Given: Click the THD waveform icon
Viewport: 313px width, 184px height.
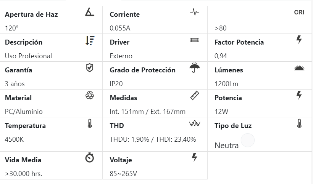Looking at the screenshot, I should click(194, 123).
